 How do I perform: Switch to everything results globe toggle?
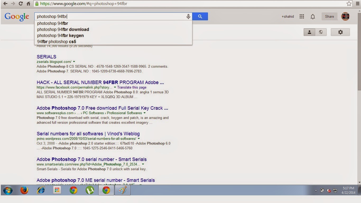[x=321, y=32]
